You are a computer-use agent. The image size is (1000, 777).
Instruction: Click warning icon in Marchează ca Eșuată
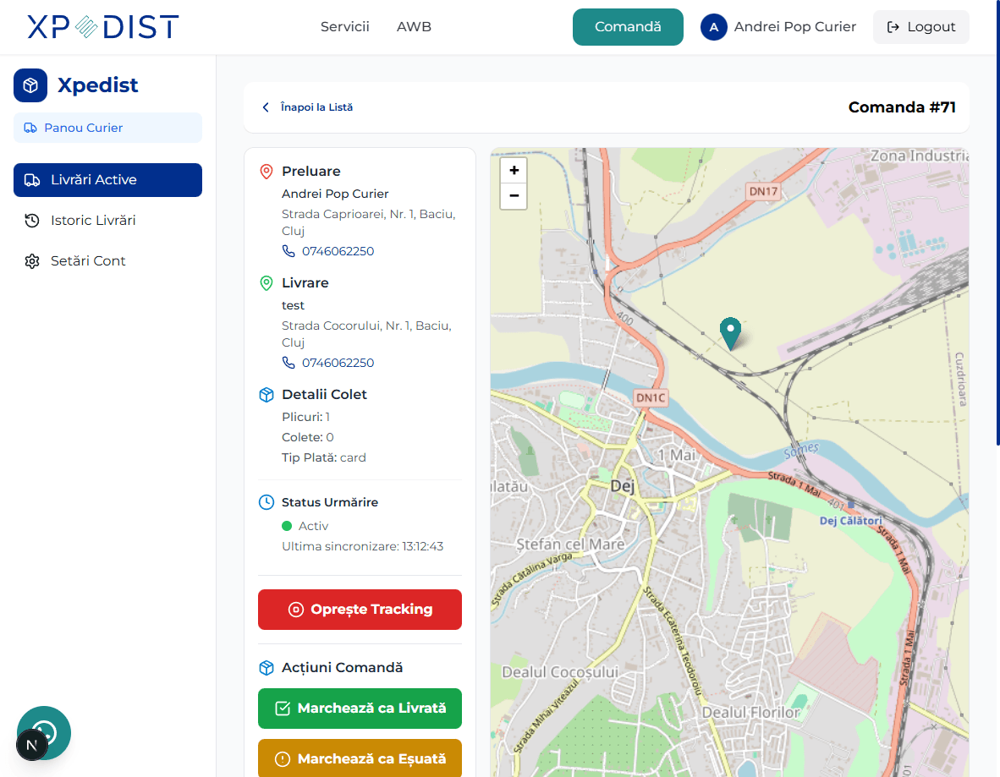pos(283,759)
